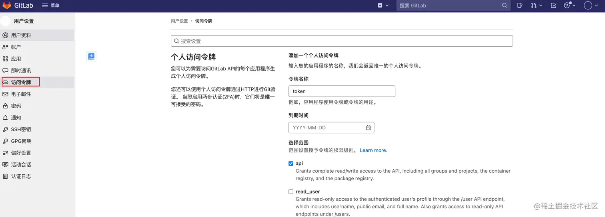
Task: Click the 访问令牌 breadcrumb
Action: point(204,21)
